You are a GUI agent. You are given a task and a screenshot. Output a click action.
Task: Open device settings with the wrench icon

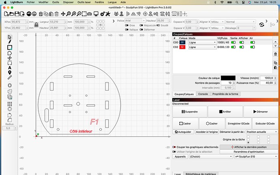[x=108, y=14]
